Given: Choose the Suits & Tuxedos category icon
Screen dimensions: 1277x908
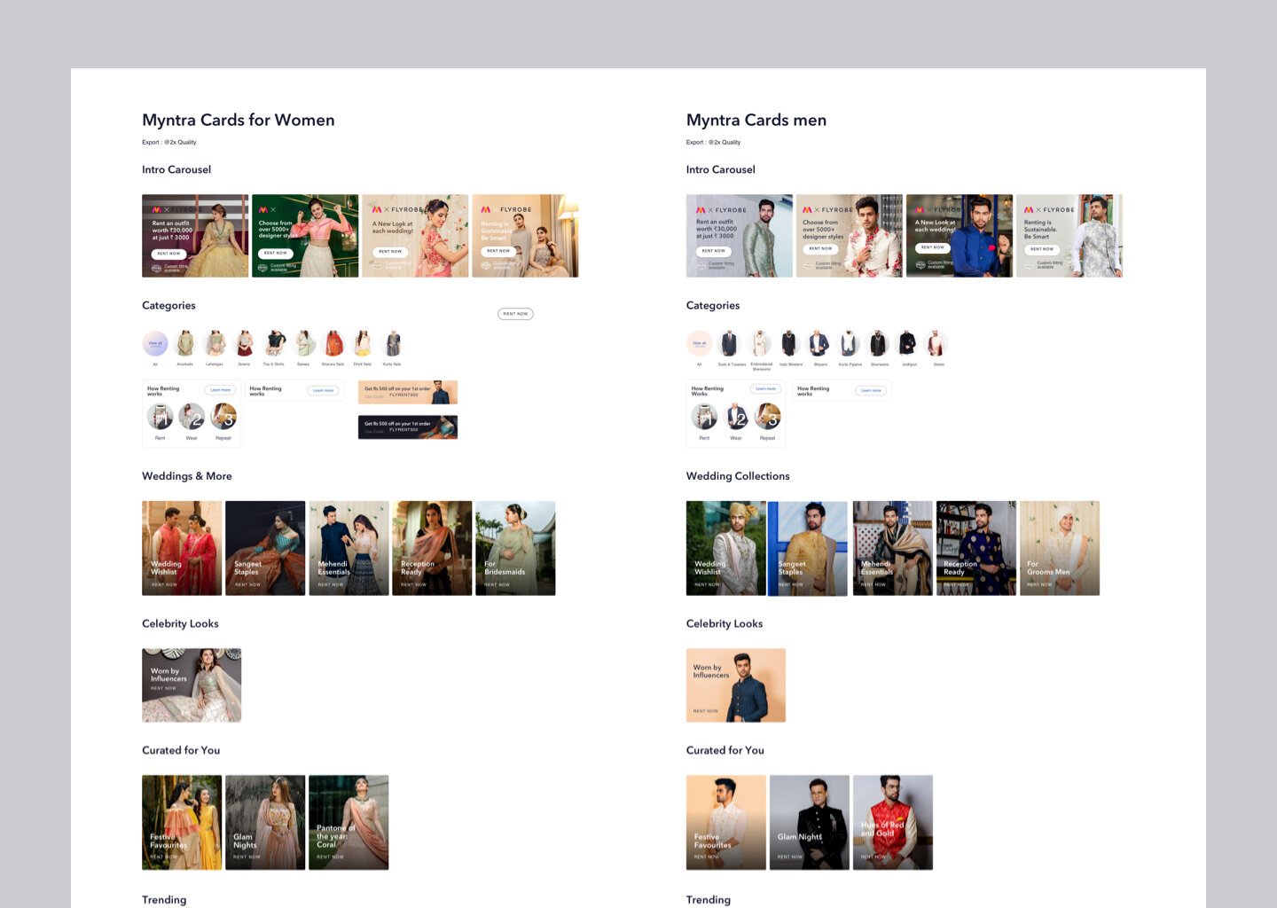Looking at the screenshot, I should tap(729, 343).
